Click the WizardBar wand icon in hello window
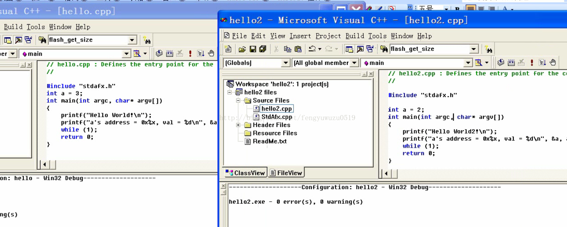567x227 pixels. [x=137, y=54]
